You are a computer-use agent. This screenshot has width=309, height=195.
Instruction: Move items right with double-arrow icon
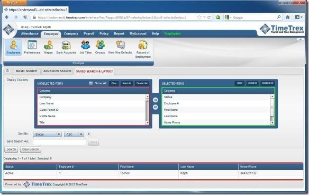[155, 100]
